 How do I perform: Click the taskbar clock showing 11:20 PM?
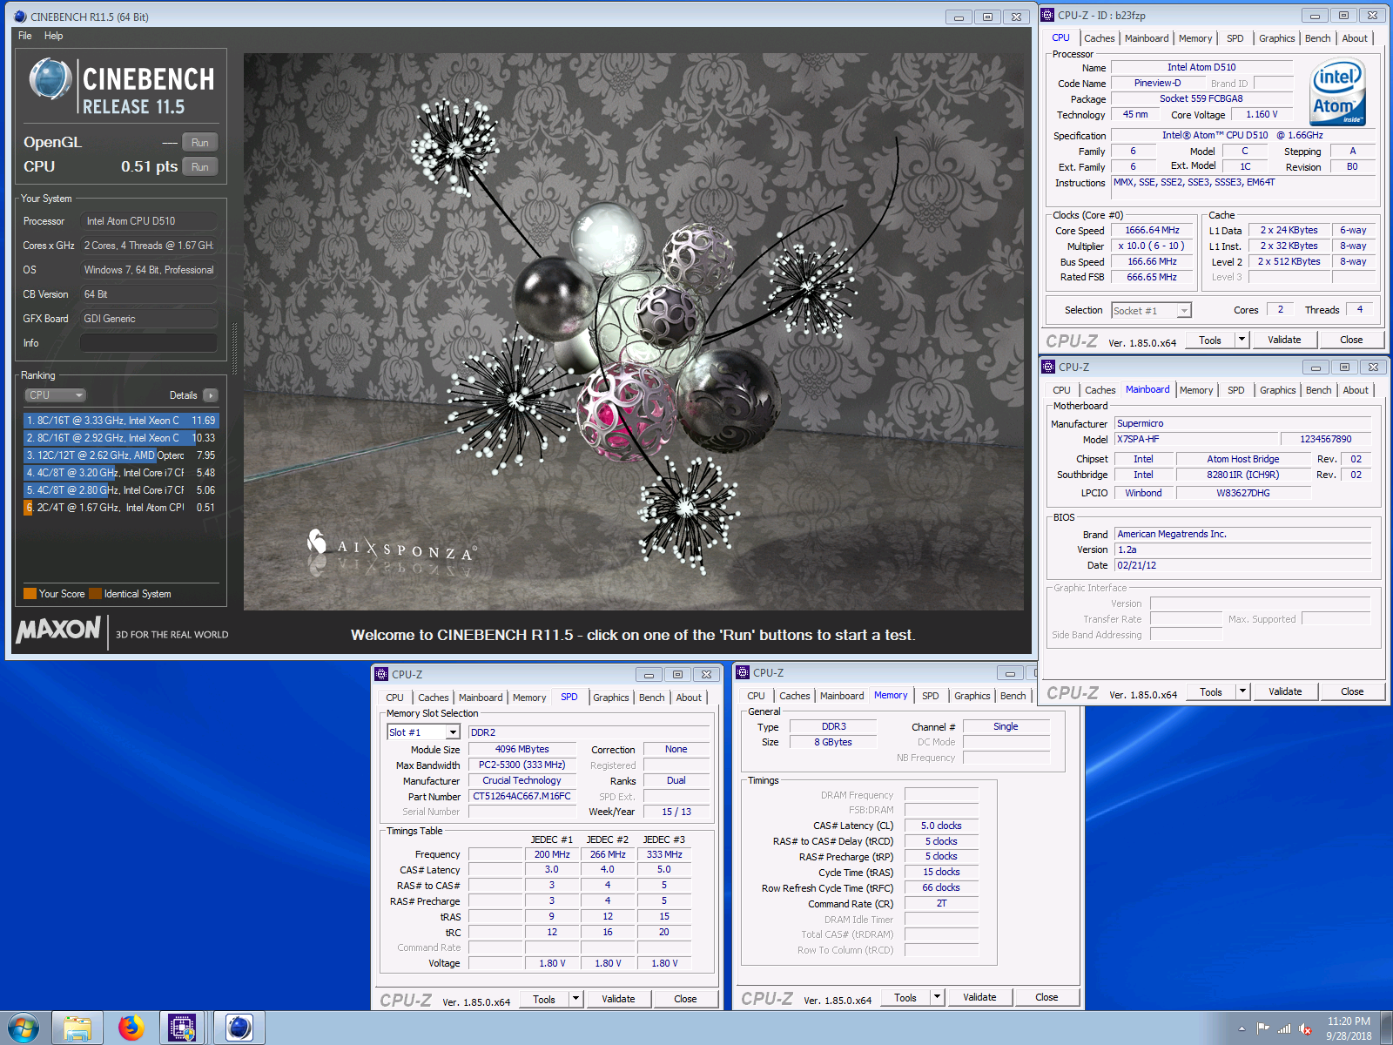click(1349, 1028)
